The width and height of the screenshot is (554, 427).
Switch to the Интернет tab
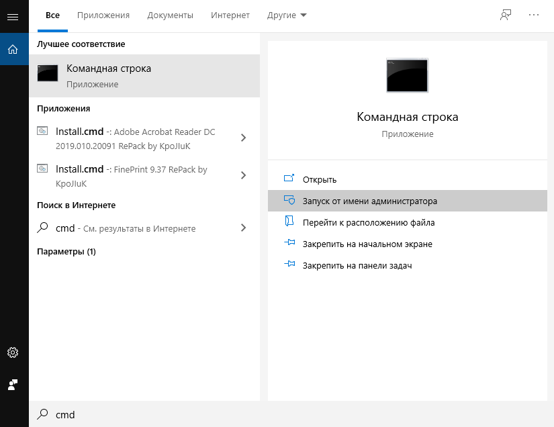tap(230, 15)
